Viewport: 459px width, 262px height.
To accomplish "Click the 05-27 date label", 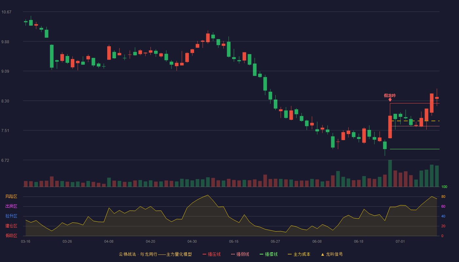I will [275, 241].
